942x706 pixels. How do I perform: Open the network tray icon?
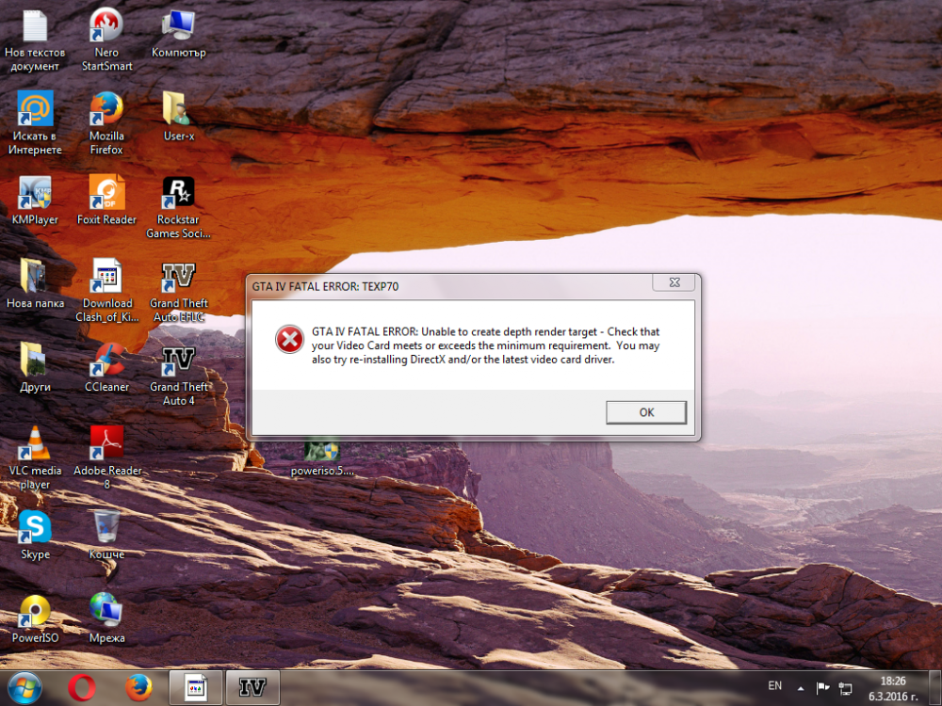(845, 688)
